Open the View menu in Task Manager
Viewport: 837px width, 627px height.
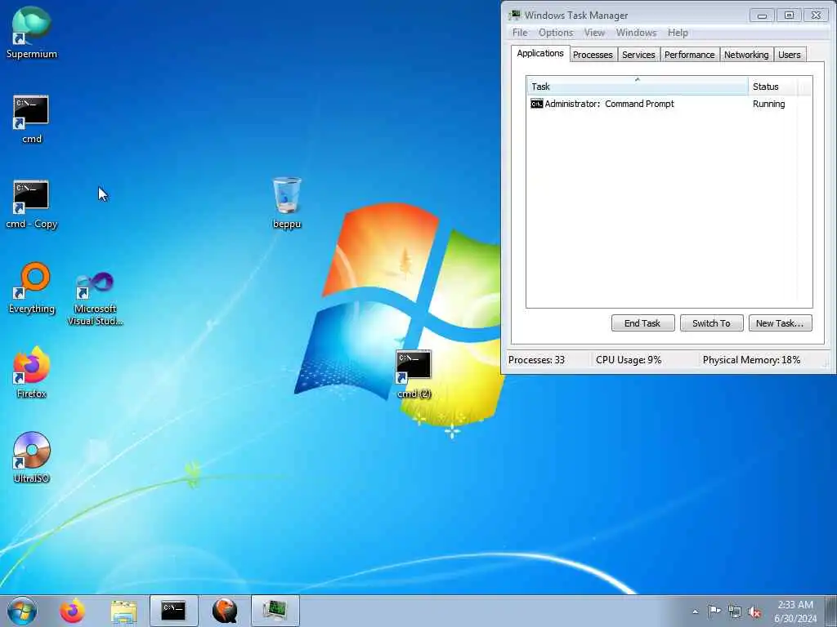coord(594,33)
